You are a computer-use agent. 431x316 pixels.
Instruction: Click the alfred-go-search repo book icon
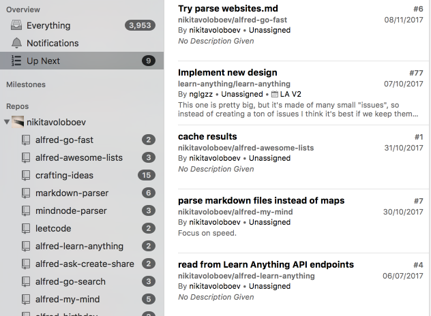(26, 282)
